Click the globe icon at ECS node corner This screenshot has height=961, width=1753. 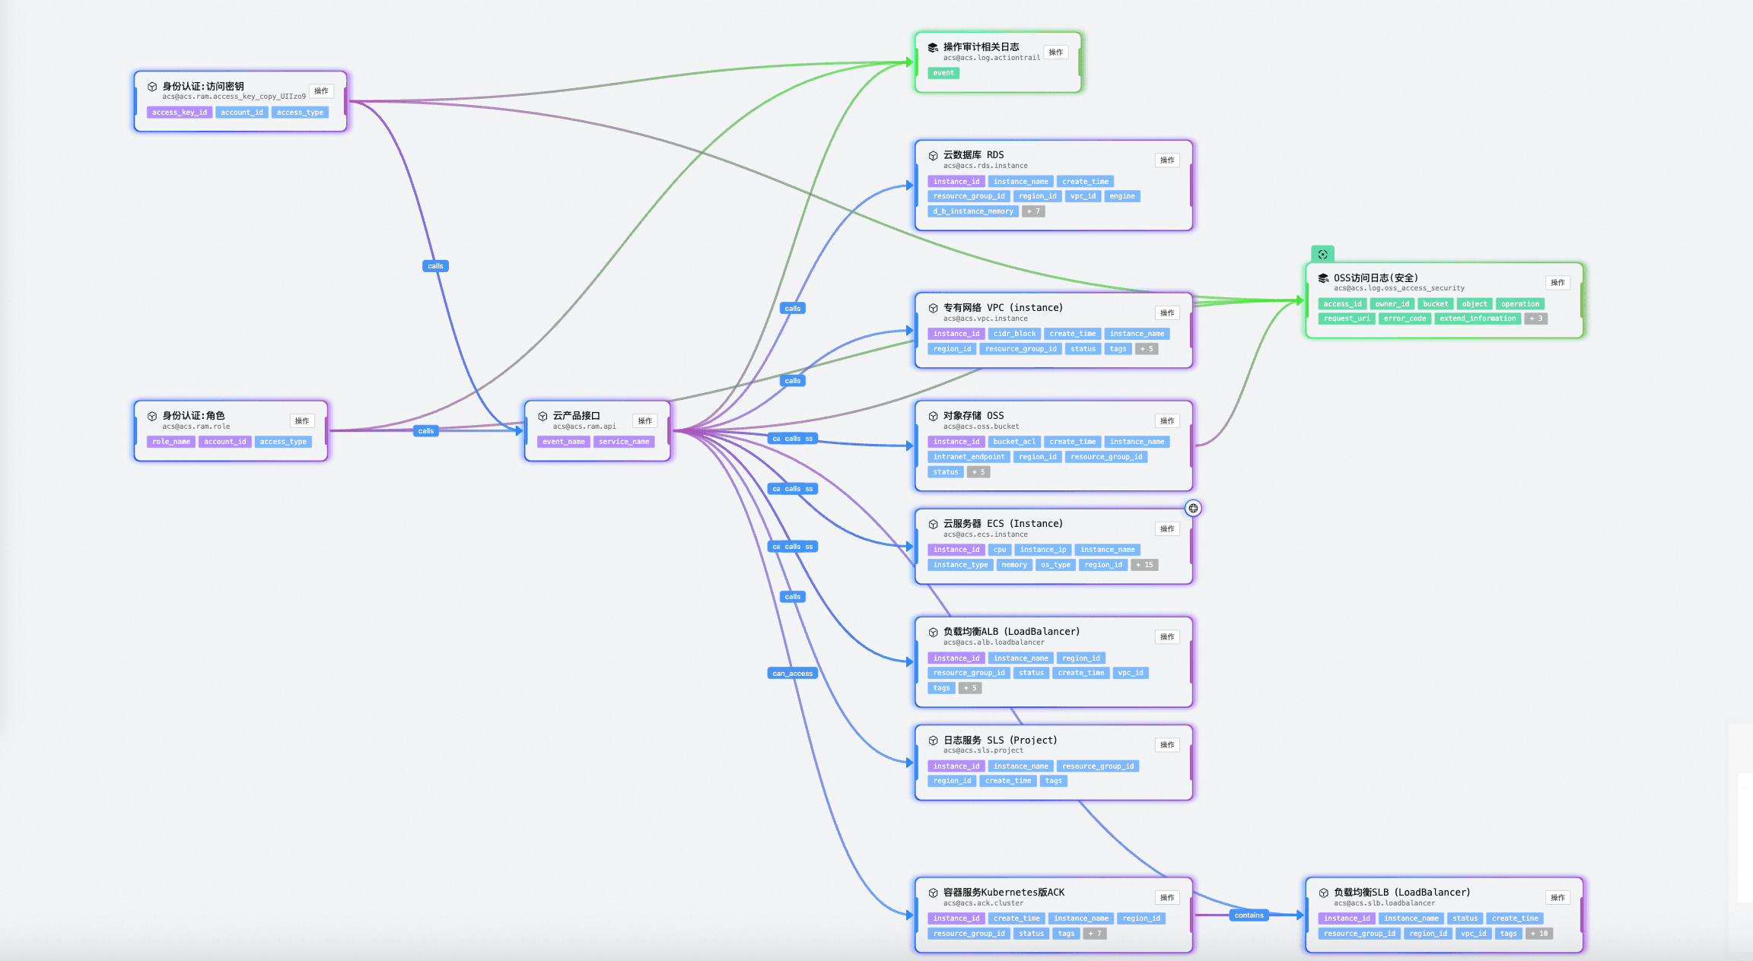pyautogui.click(x=1193, y=508)
